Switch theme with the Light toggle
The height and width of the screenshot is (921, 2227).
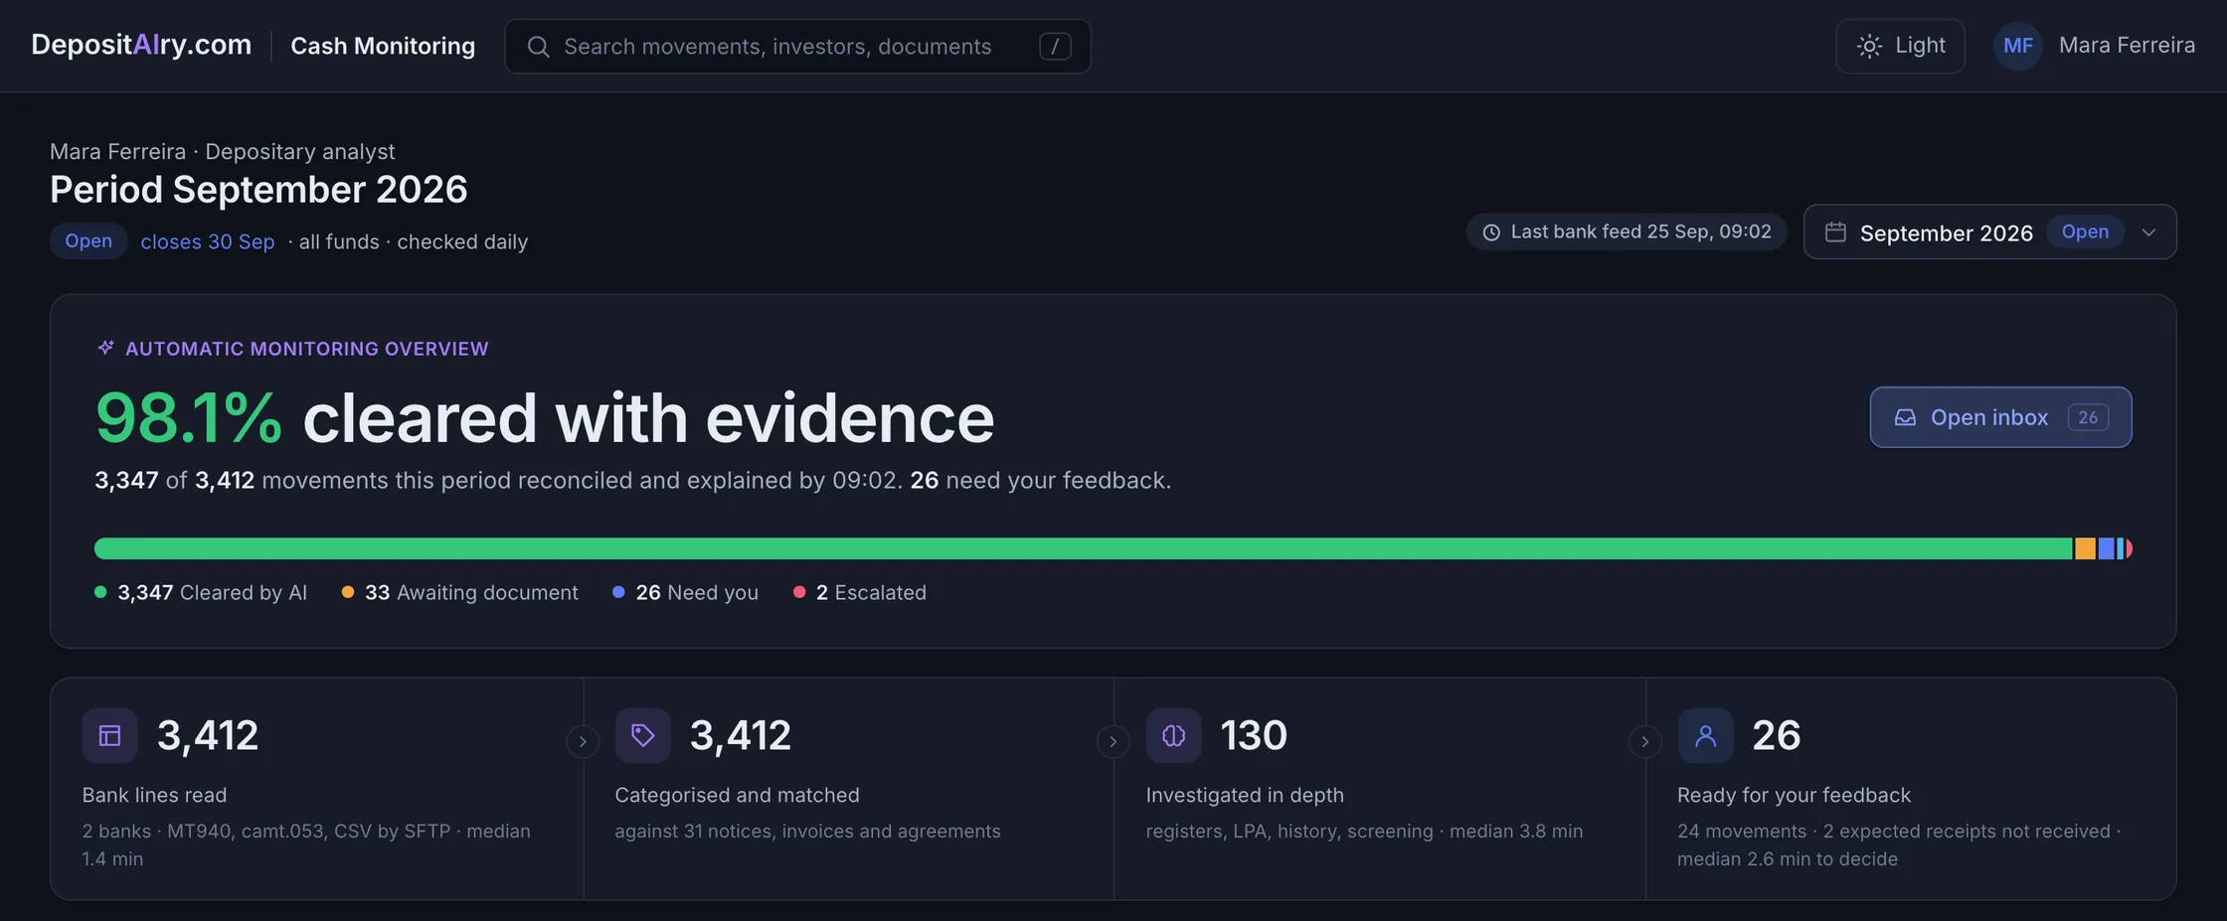pyautogui.click(x=1900, y=46)
